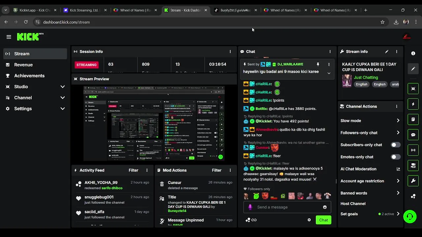Click the video camera icon in right sidebar
Viewport: 422px width, 237px height.
tap(413, 166)
